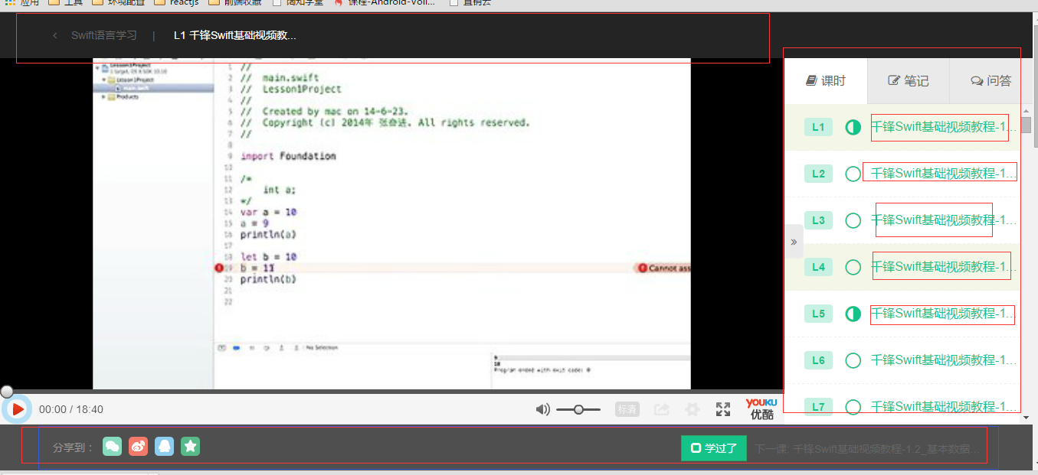1038x475 pixels.
Task: Click the lesson list scrollbar thumb
Action: coord(1027,125)
